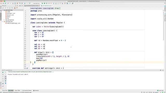Viewport: 166px width, 93px height.
Task: Click the Stop icon in Run panel
Action: (x=3, y=74)
